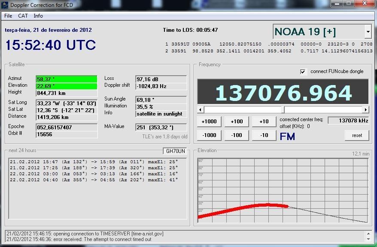Select the 15:47 pass with maxEl 25°

(x=94, y=162)
